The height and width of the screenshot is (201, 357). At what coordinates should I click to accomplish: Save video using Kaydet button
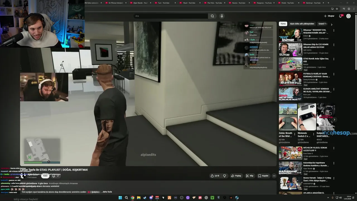point(263,176)
